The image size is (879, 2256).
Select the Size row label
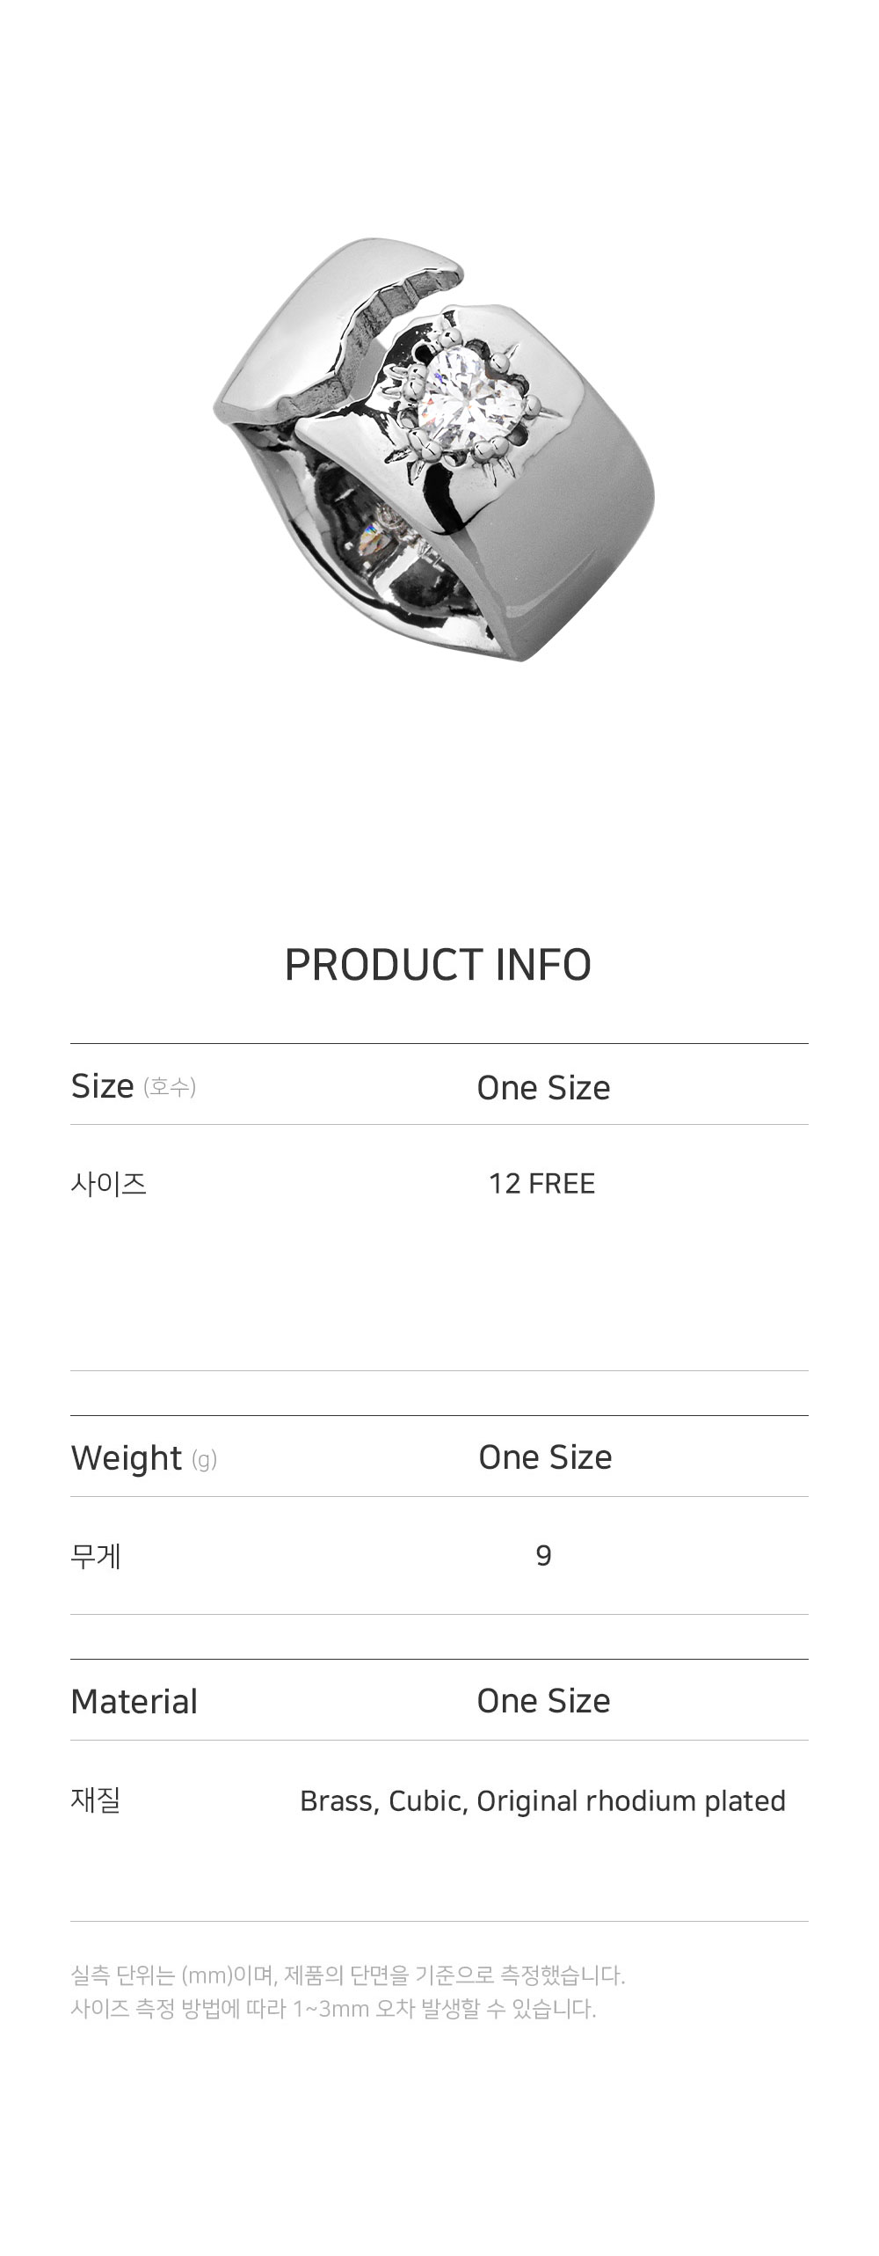pyautogui.click(x=103, y=1086)
